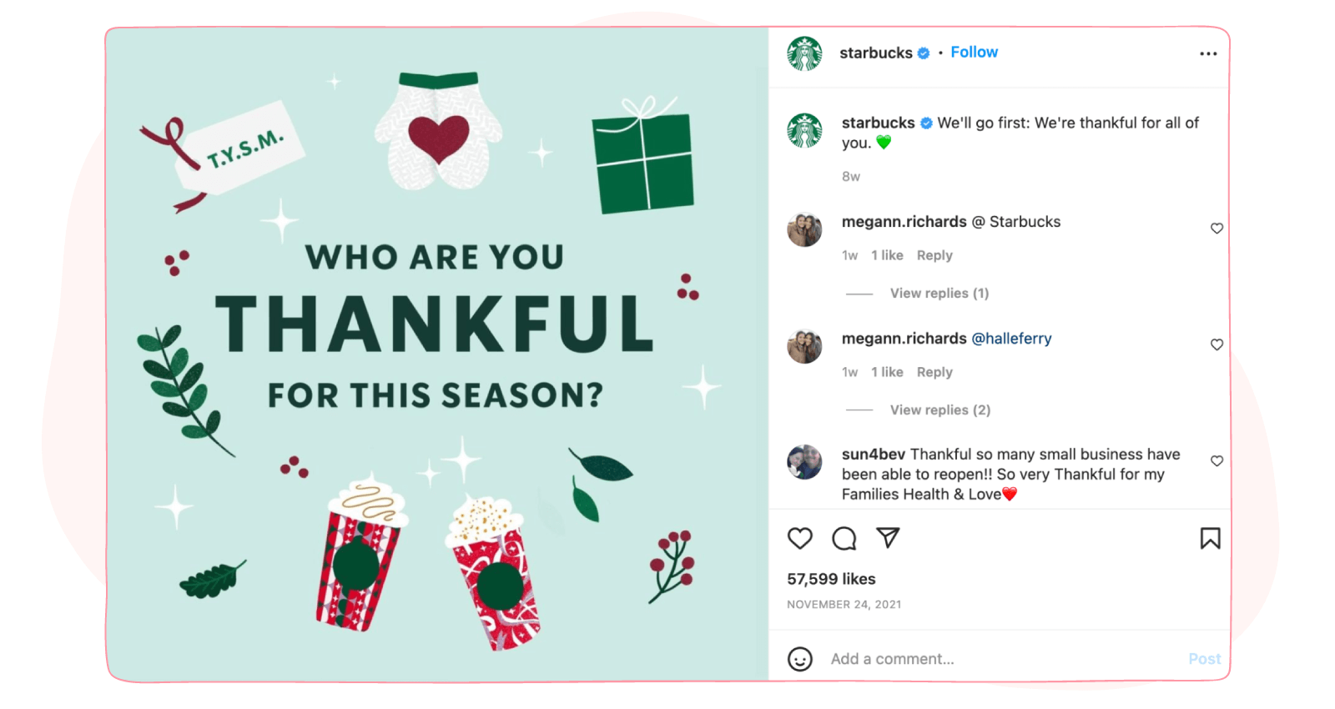Like megann.richards' "@ Starbucks" comment

pyautogui.click(x=1217, y=229)
